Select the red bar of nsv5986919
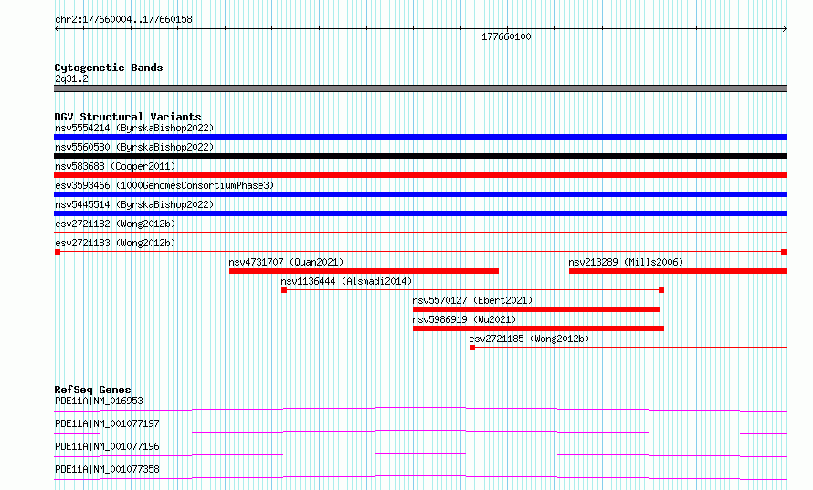This screenshot has width=813, height=490. [x=538, y=328]
